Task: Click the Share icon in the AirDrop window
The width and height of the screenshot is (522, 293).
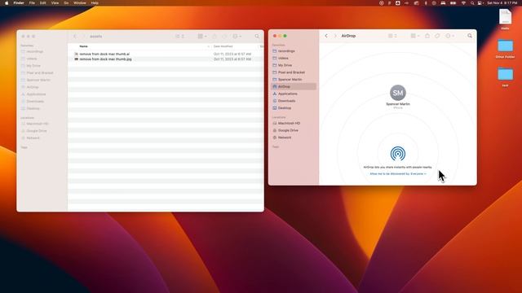Action: coord(427,36)
